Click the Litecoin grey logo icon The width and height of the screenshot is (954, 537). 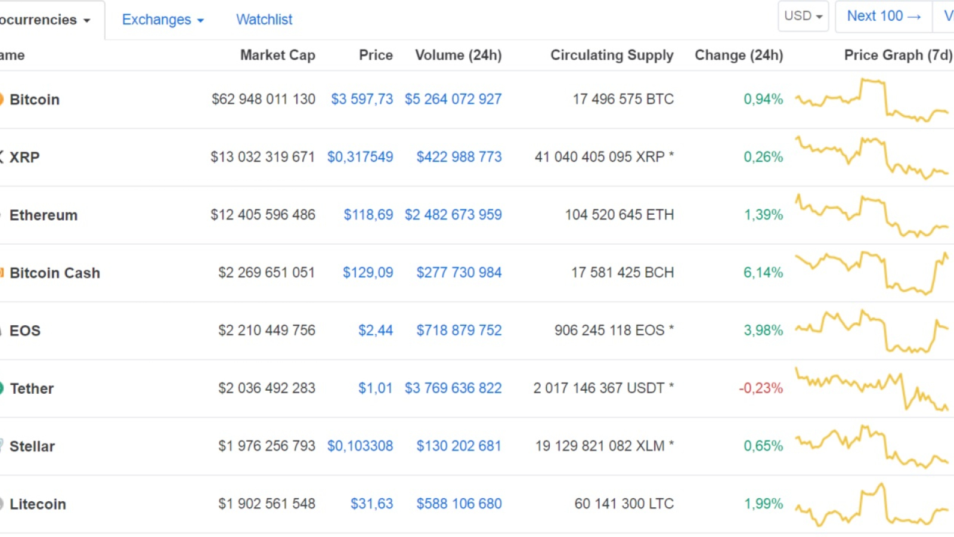[x=2, y=504]
